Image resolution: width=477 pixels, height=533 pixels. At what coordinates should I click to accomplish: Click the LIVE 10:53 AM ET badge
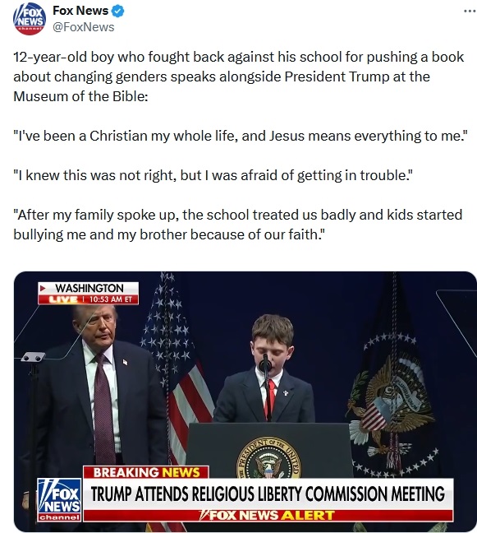pyautogui.click(x=88, y=299)
